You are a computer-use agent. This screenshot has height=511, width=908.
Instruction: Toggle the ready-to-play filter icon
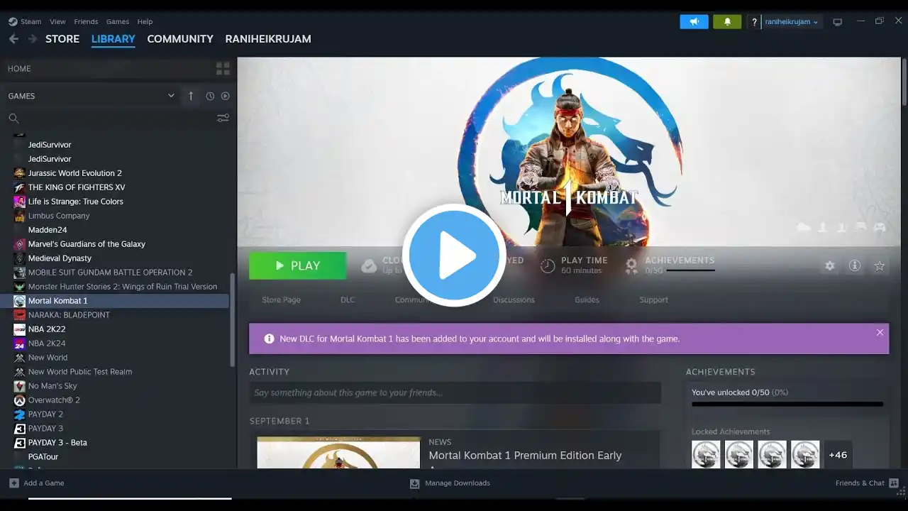tap(226, 96)
